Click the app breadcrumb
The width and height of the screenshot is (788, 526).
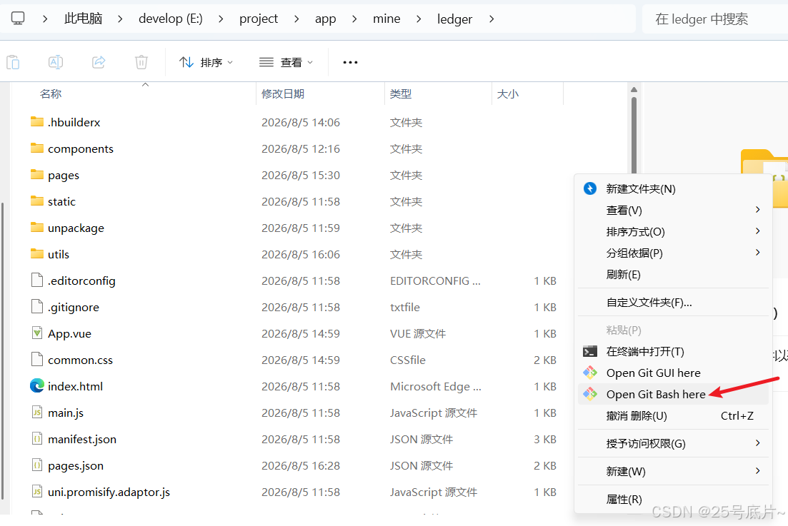[326, 19]
